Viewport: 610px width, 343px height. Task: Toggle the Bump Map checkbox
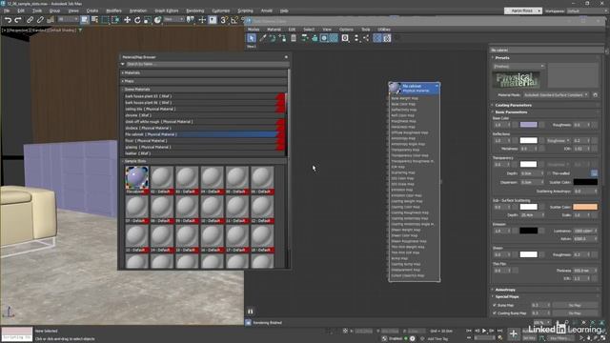click(495, 305)
